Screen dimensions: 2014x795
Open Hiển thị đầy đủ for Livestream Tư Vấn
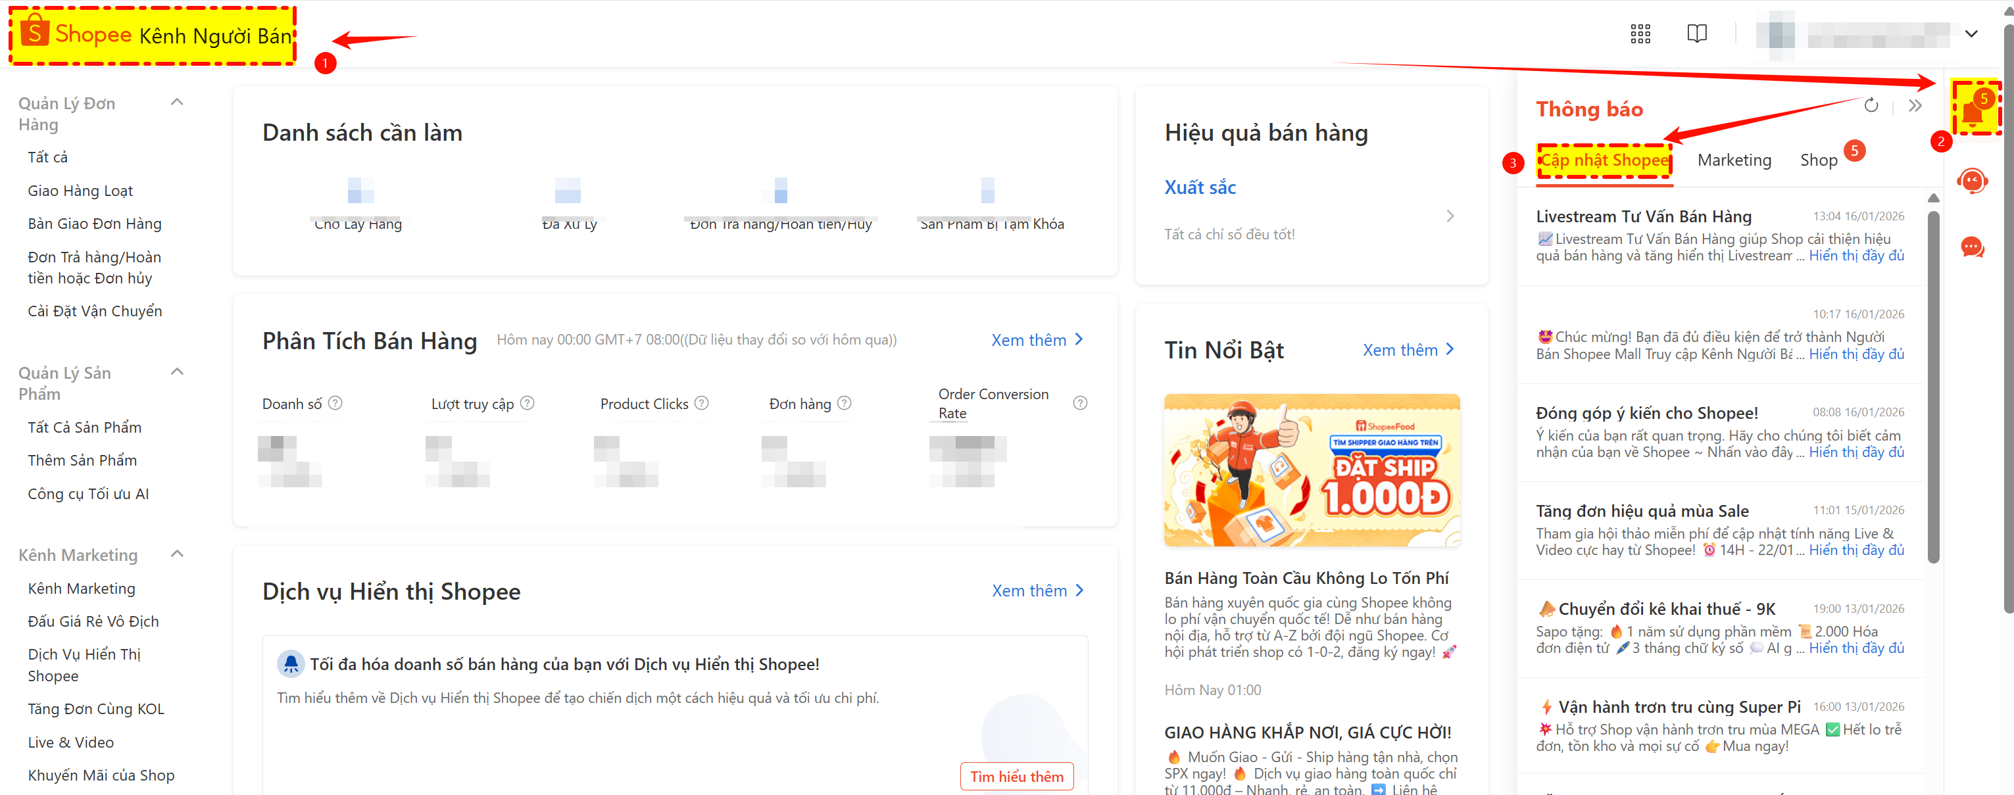[x=1856, y=255]
